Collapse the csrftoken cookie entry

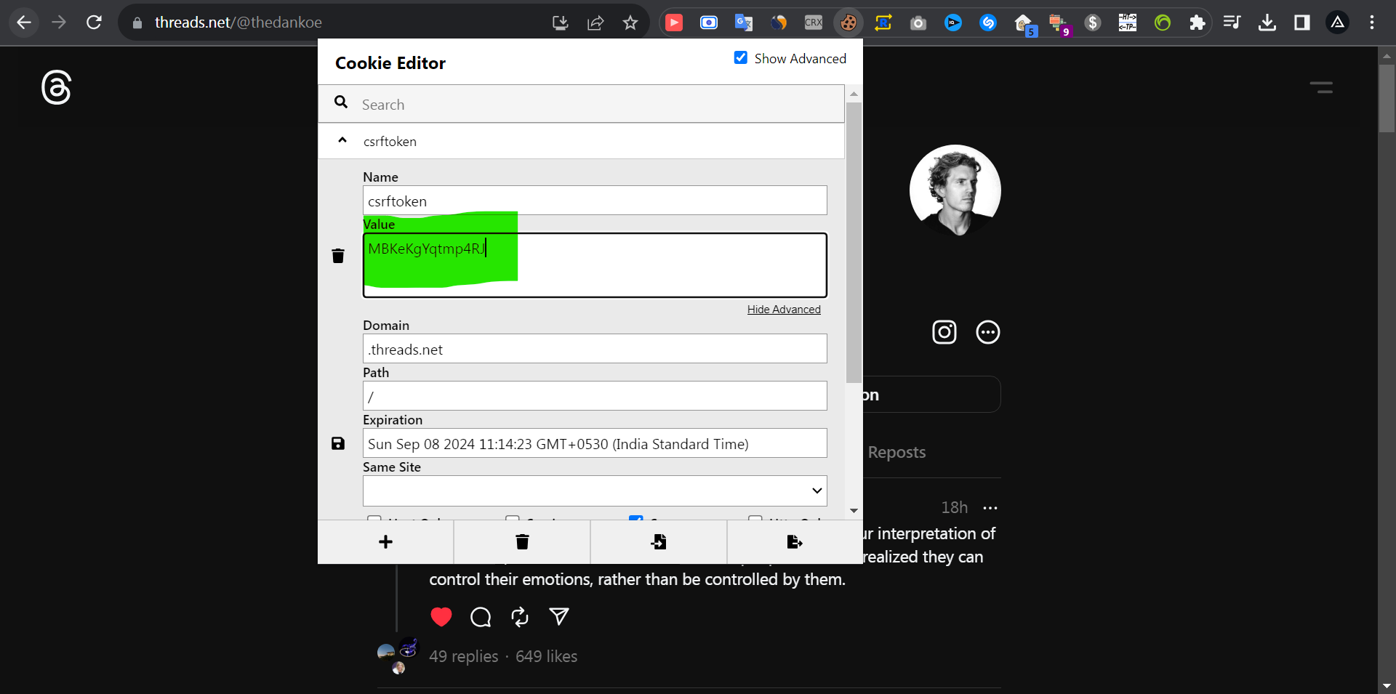click(342, 140)
